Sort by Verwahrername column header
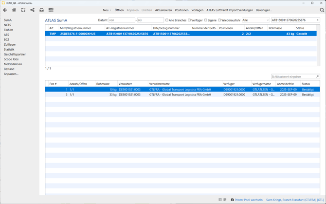The width and height of the screenshot is (326, 204). tap(185, 84)
